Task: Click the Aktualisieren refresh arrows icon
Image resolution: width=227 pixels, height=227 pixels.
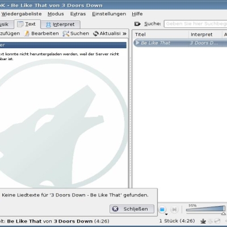Action: 96,33
